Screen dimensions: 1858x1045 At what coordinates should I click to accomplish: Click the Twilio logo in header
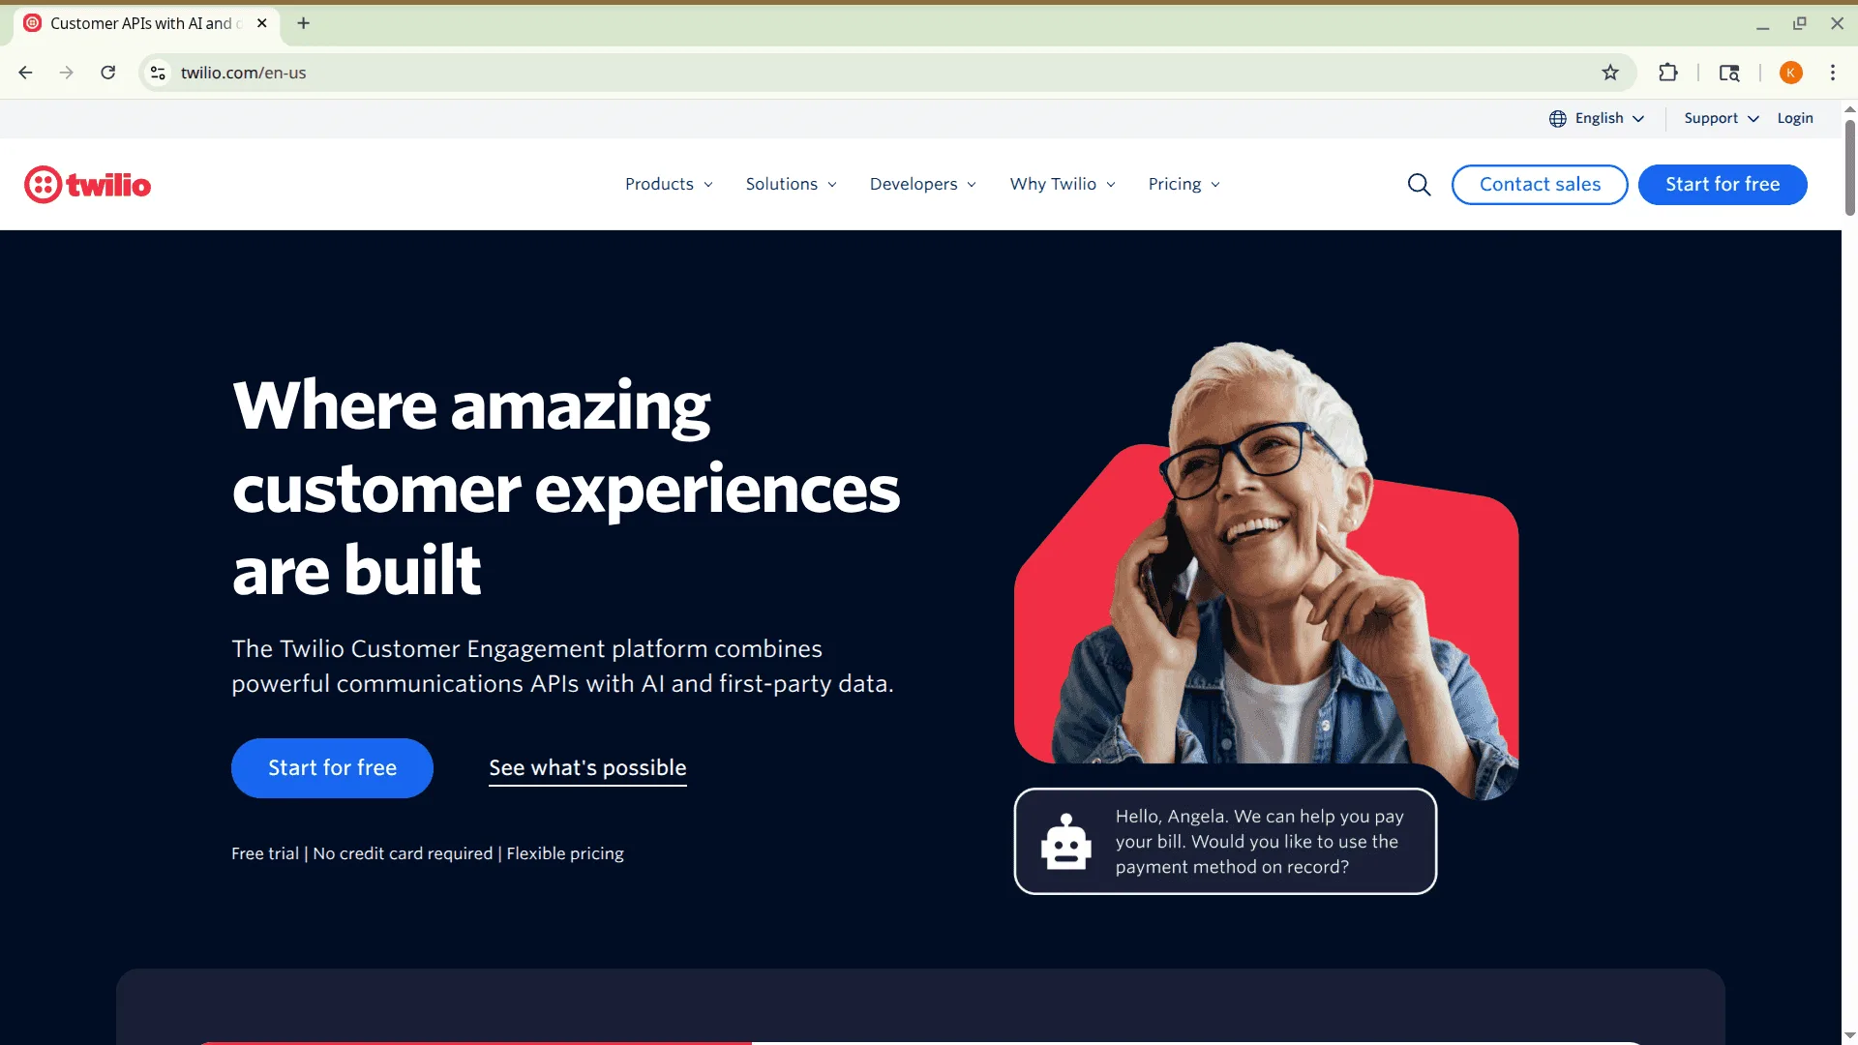pos(87,185)
